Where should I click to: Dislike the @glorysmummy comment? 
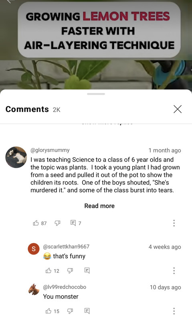point(57,223)
